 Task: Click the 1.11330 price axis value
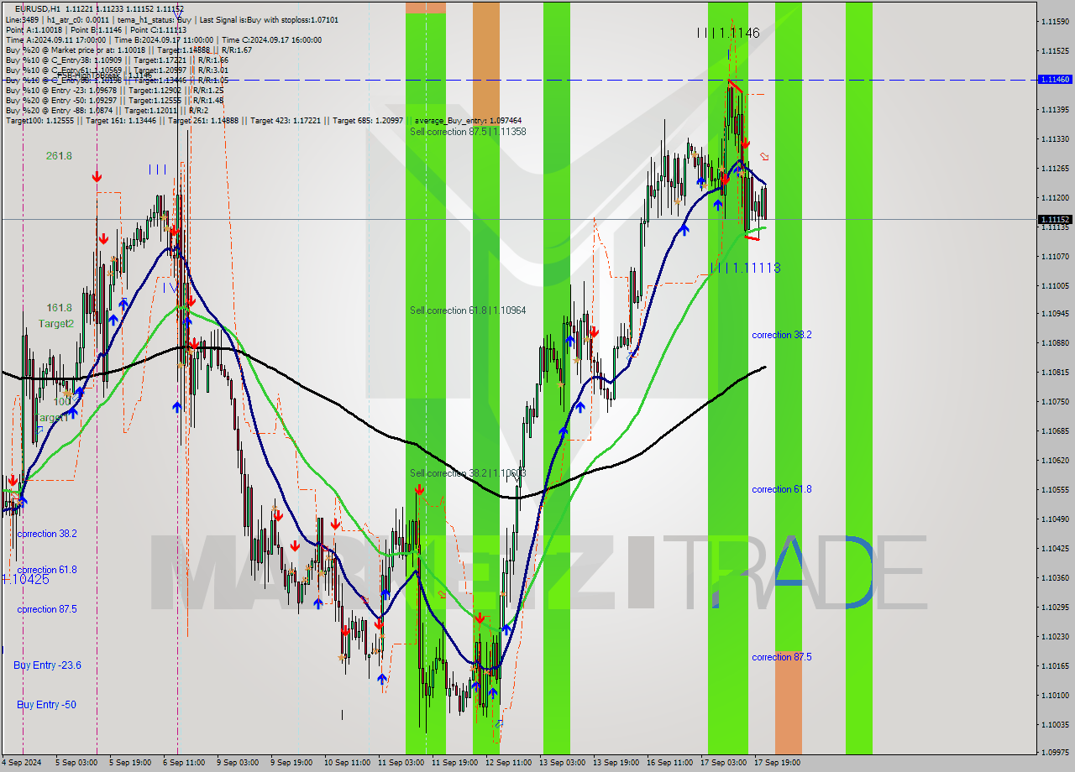[x=1055, y=139]
